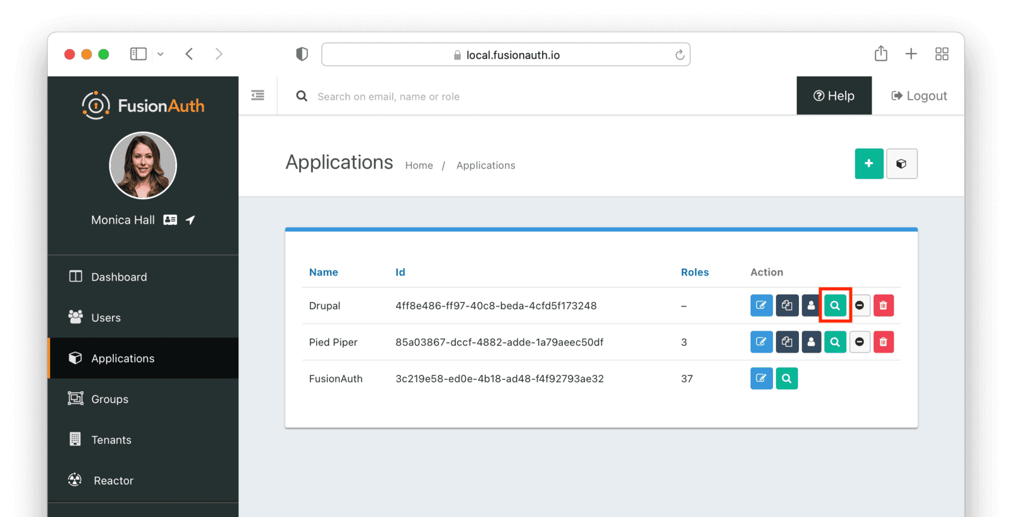Click the cube icon button beside add
The height and width of the screenshot is (517, 1012).
click(901, 164)
